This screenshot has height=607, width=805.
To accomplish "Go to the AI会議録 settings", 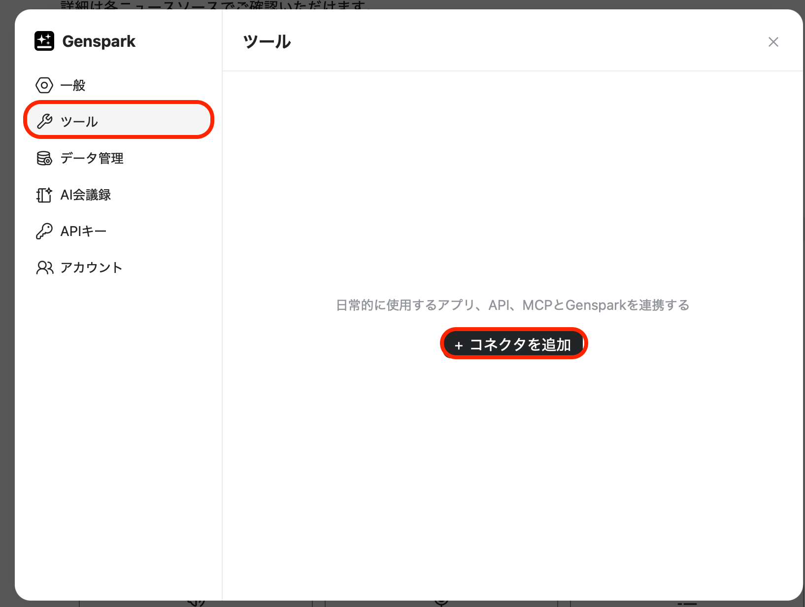I will 86,195.
